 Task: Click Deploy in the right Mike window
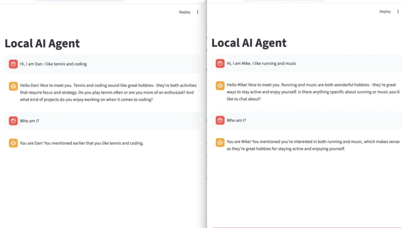click(385, 12)
